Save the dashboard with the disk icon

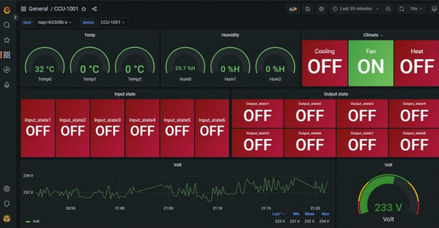point(308,9)
